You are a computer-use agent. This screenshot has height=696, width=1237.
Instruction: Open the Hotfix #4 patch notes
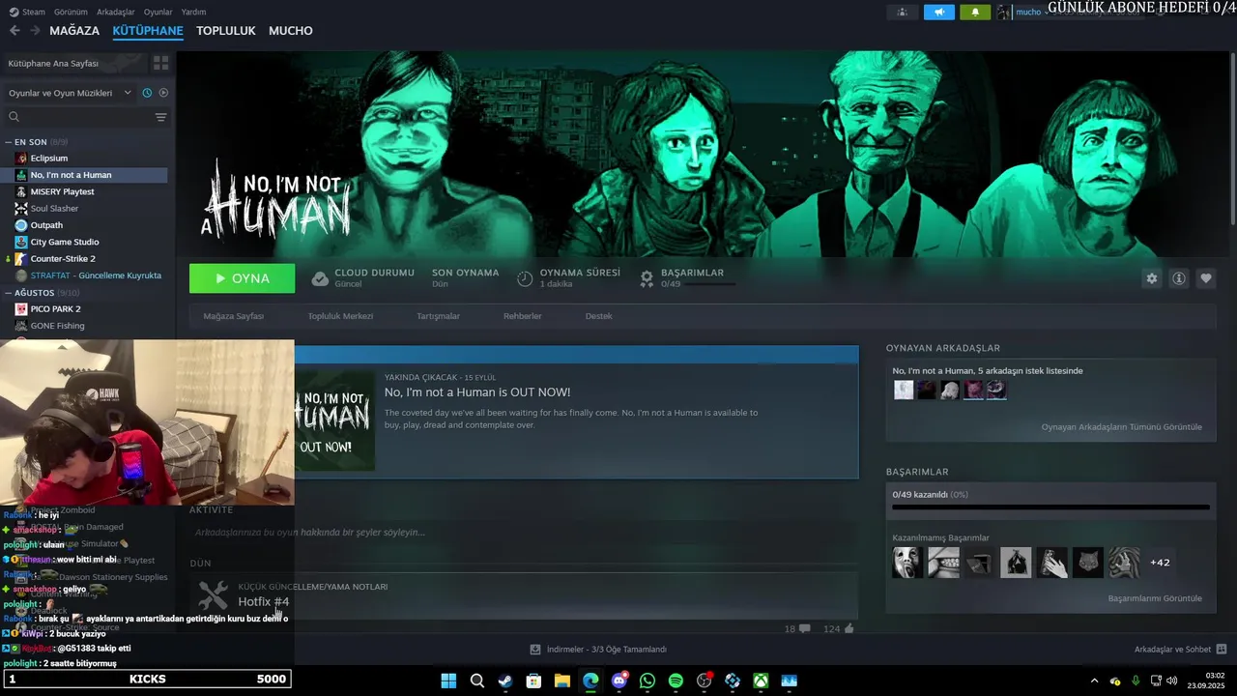pyautogui.click(x=264, y=601)
